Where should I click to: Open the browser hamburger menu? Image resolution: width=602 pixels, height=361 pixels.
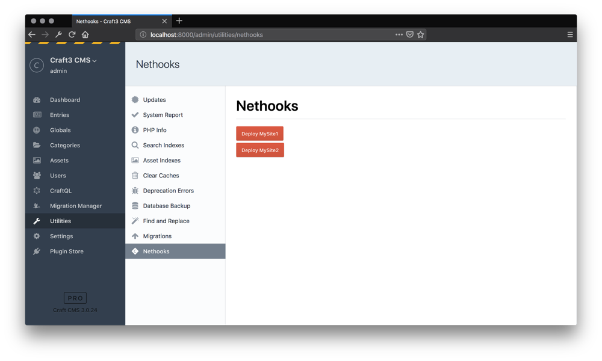point(570,34)
